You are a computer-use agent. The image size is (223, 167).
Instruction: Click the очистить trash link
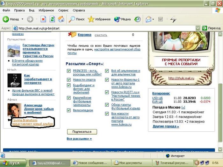[101, 35]
